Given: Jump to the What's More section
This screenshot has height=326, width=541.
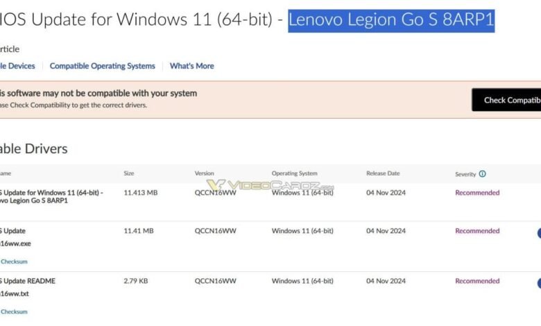Looking at the screenshot, I should click(192, 66).
